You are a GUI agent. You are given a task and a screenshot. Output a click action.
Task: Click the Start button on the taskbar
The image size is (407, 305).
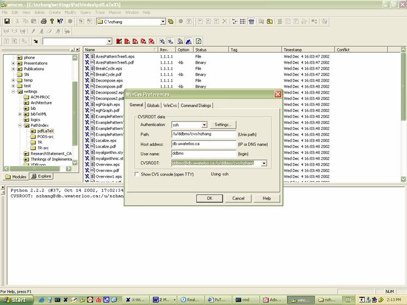pyautogui.click(x=15, y=300)
